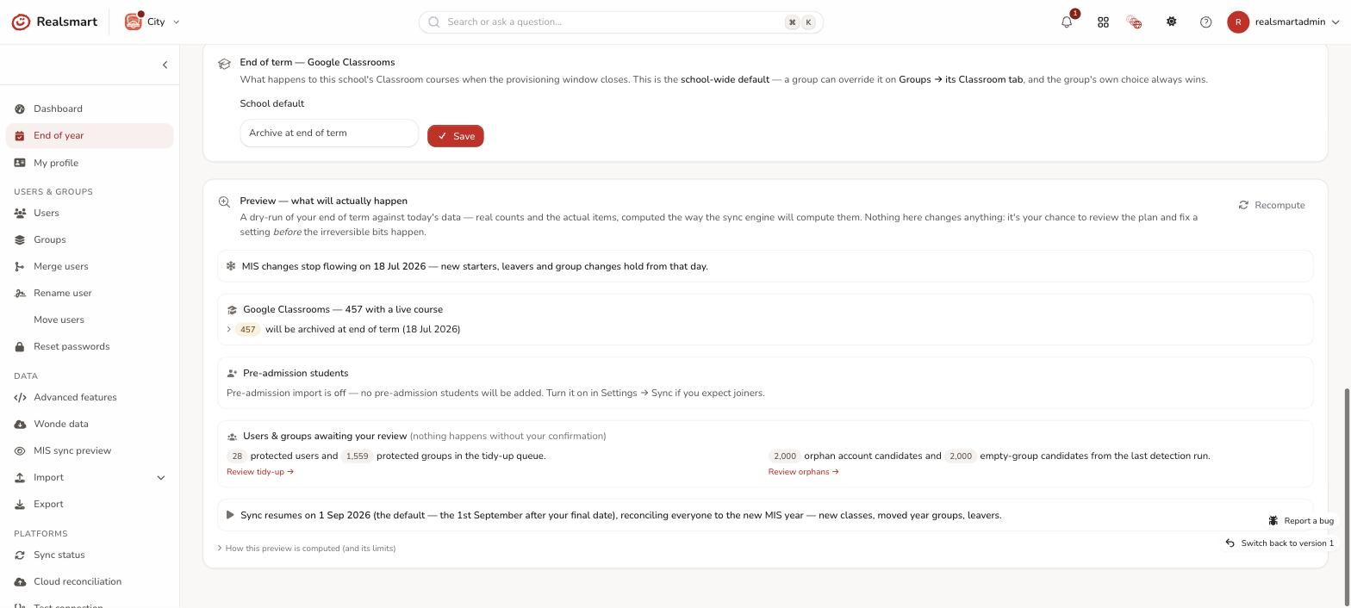
Task: Click the My profile card icon
Action: click(x=20, y=163)
